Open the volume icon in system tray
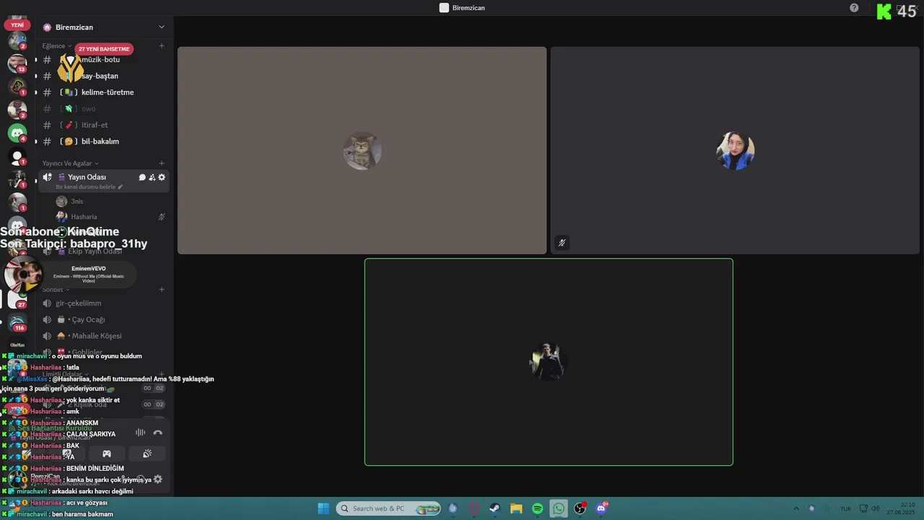 (875, 508)
